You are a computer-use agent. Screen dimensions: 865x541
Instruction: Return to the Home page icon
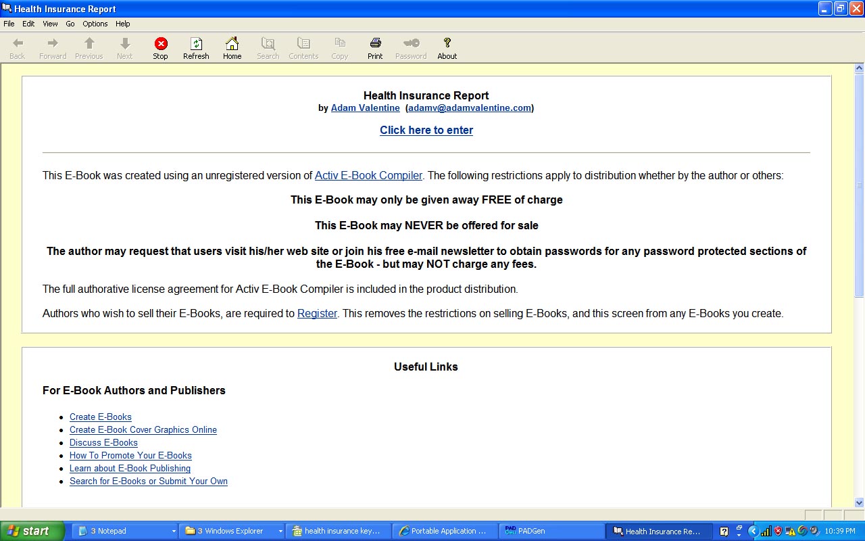click(232, 44)
